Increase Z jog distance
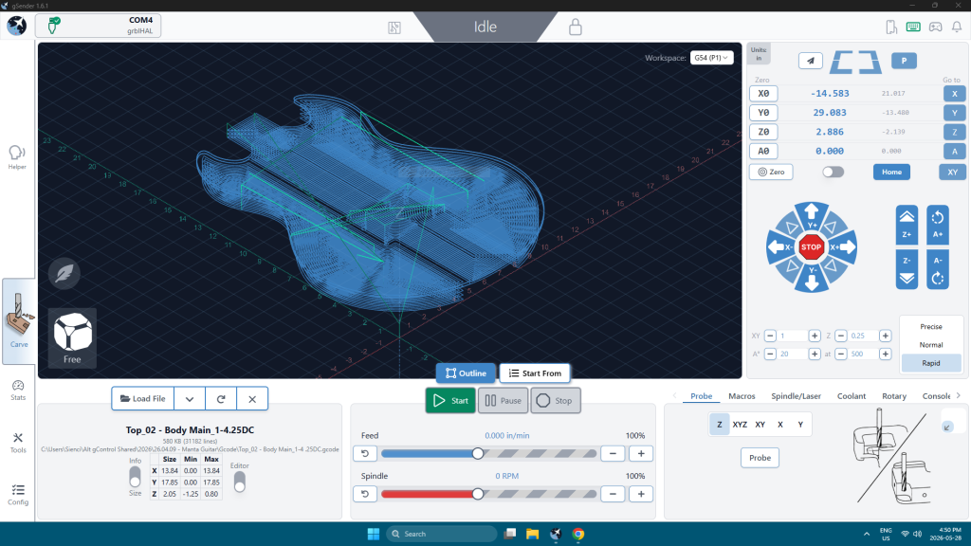971x546 pixels. coord(885,336)
